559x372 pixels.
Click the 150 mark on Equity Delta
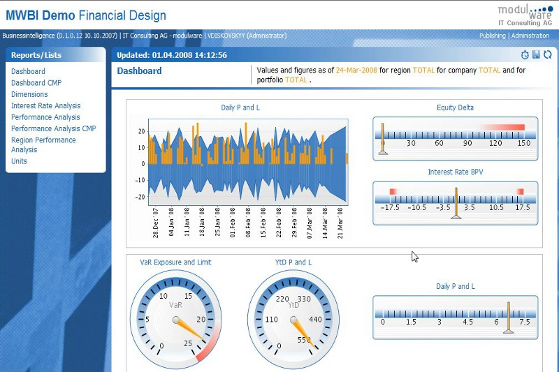tap(523, 143)
